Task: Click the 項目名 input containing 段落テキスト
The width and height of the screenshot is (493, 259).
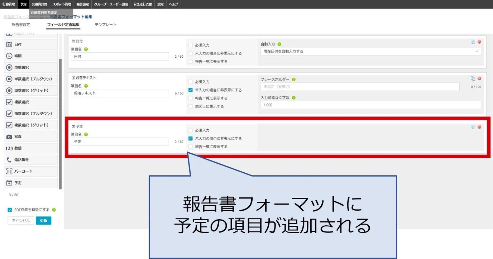Action: (120, 93)
